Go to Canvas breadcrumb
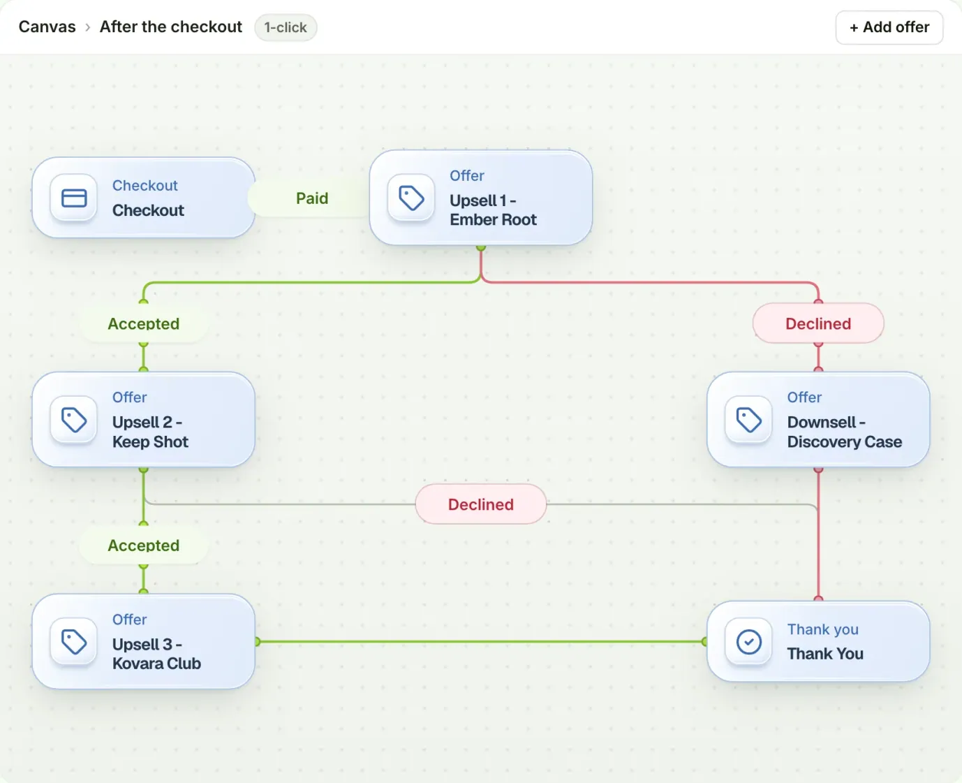962x783 pixels. point(47,27)
